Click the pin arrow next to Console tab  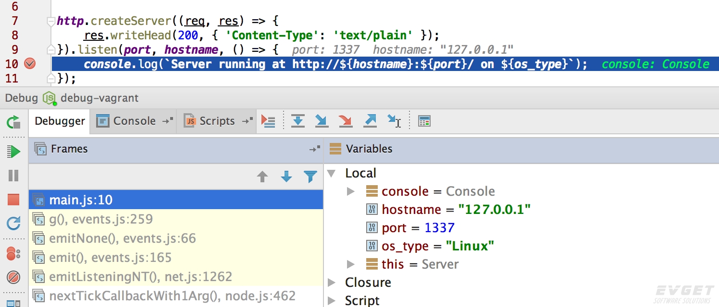tap(168, 121)
